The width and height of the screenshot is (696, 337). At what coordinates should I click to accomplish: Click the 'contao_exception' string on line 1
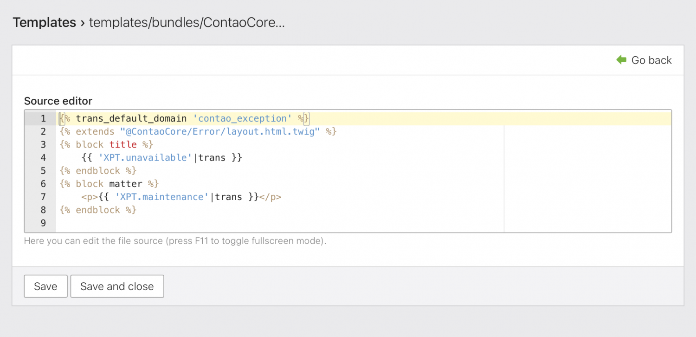(x=243, y=119)
